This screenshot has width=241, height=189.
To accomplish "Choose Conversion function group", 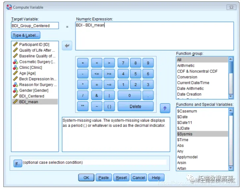I will point(202,77).
